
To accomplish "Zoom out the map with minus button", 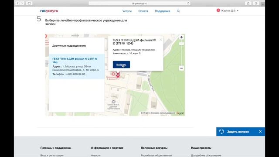I will point(181,68).
